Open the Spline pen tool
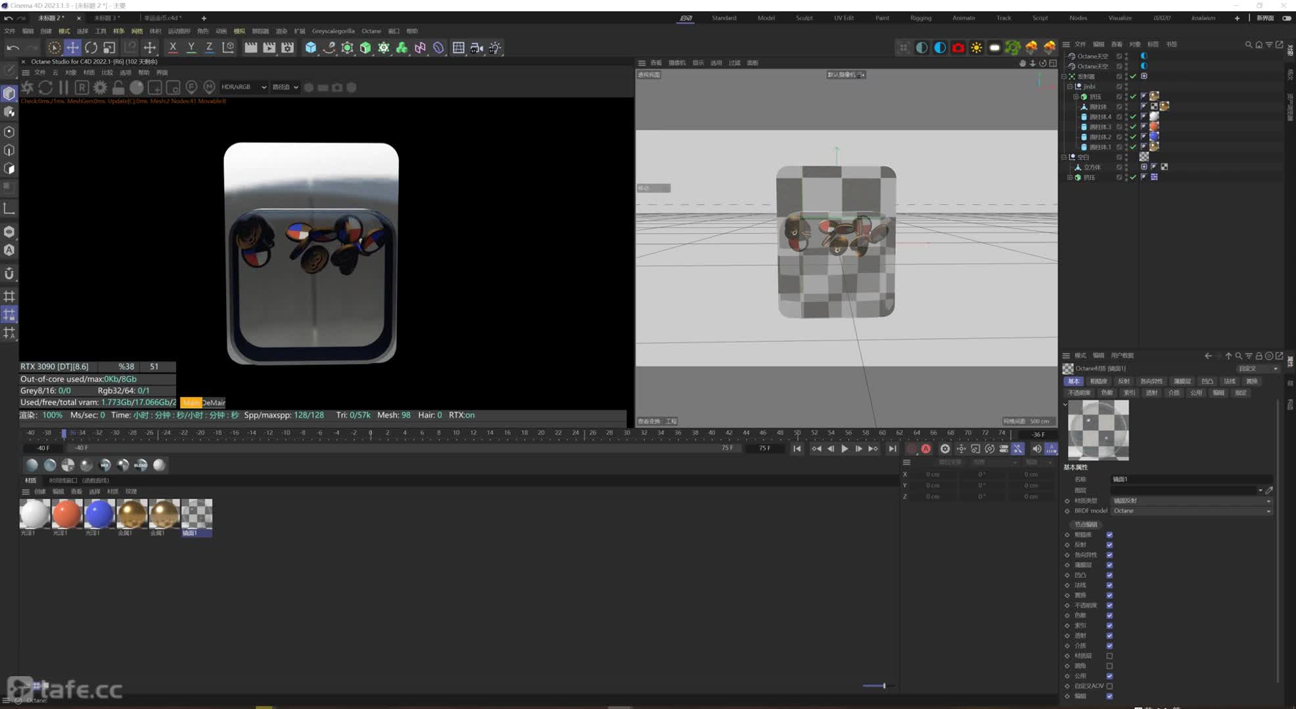This screenshot has width=1296, height=709. click(329, 47)
